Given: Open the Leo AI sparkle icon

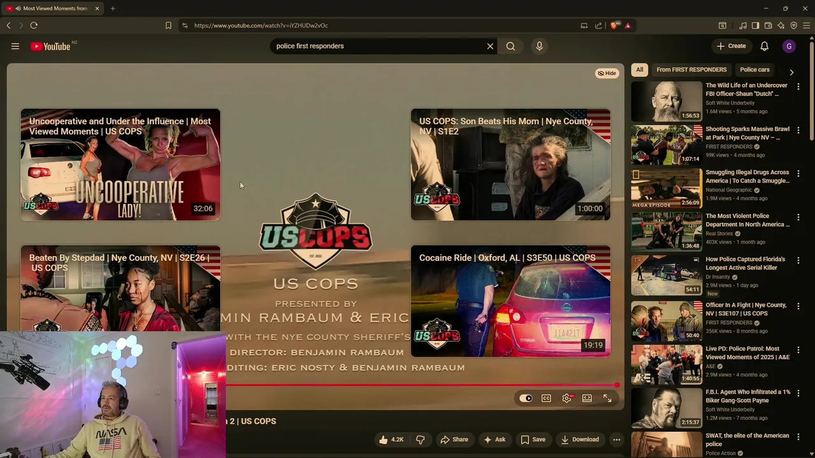Looking at the screenshot, I should tap(781, 25).
